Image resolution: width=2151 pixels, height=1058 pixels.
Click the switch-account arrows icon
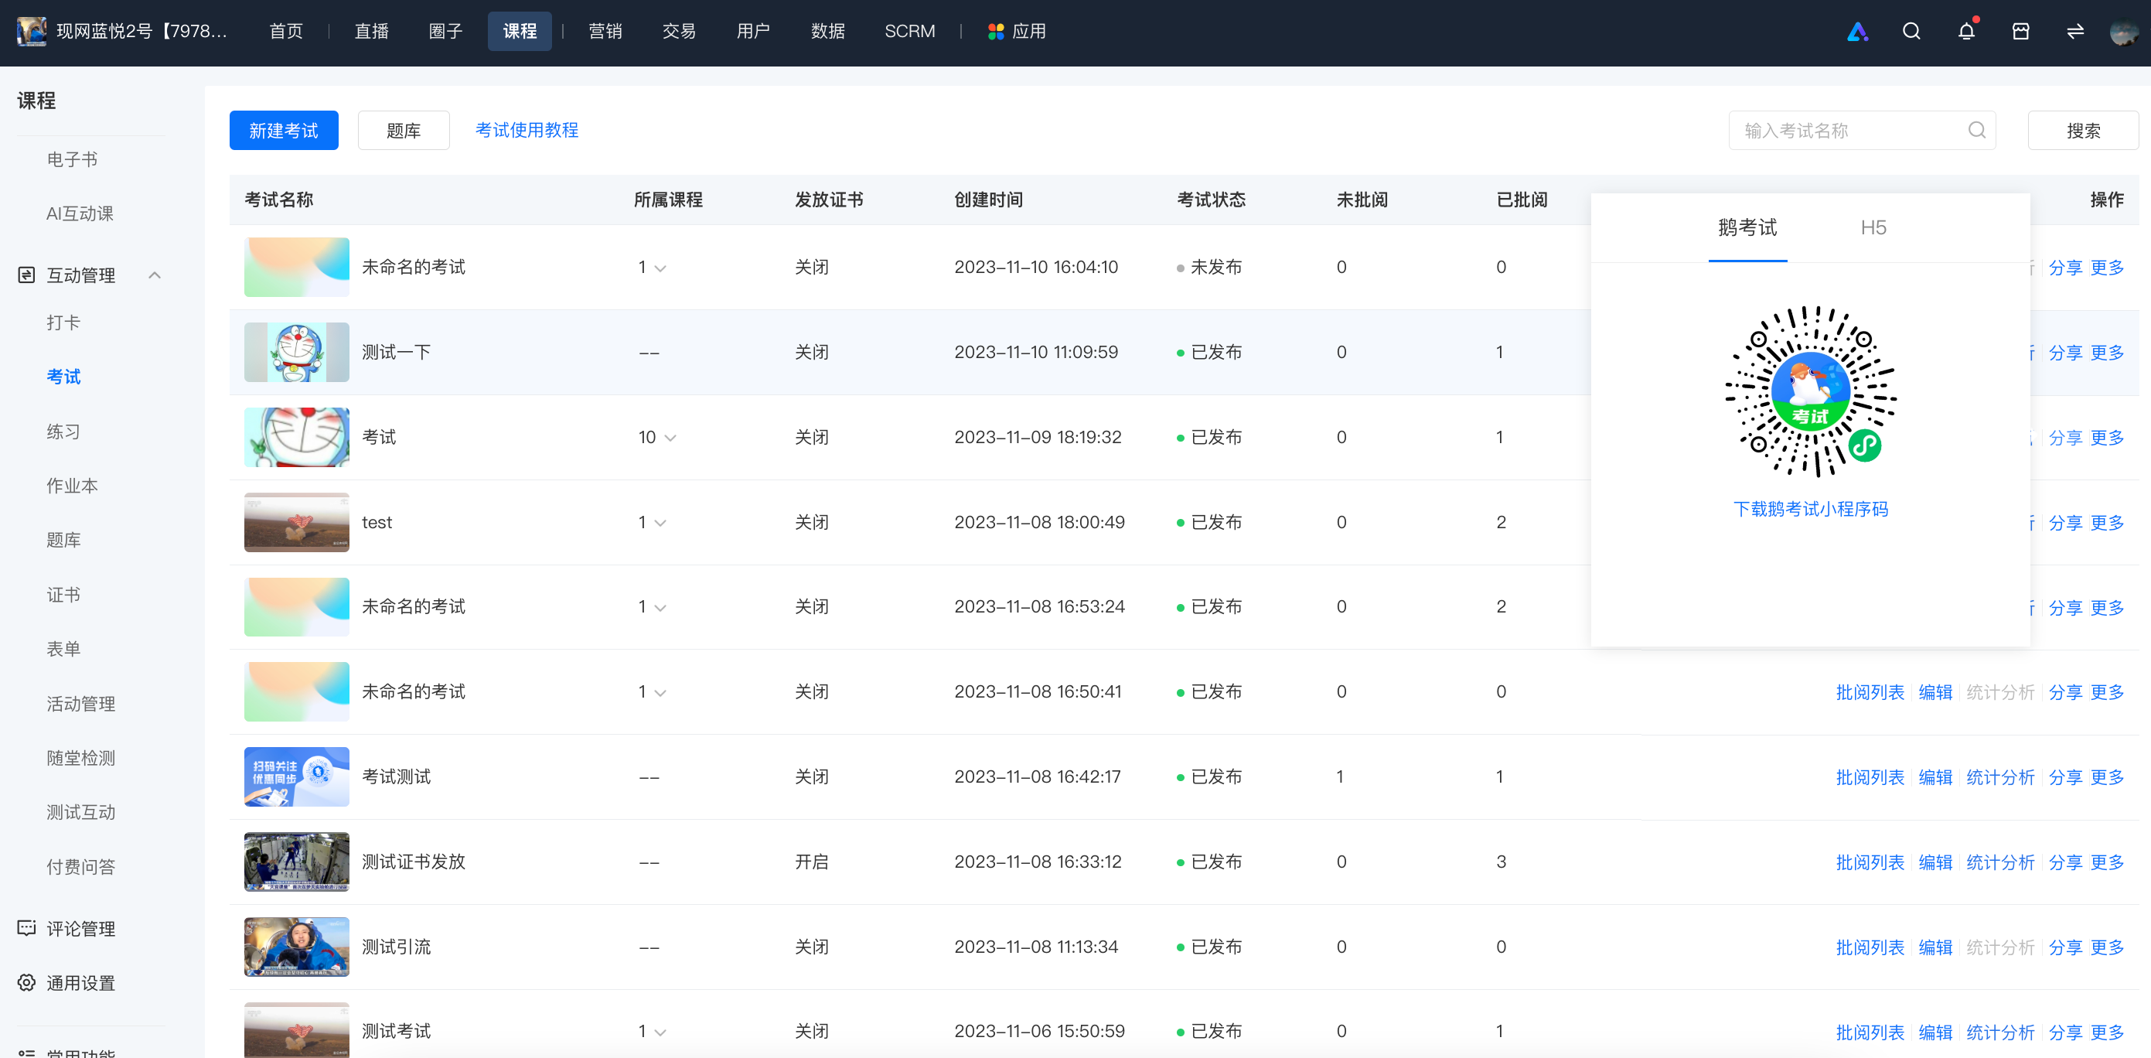click(x=2075, y=32)
